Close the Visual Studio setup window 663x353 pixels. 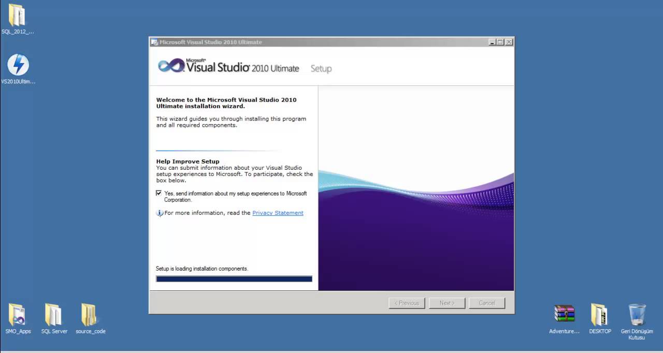509,42
